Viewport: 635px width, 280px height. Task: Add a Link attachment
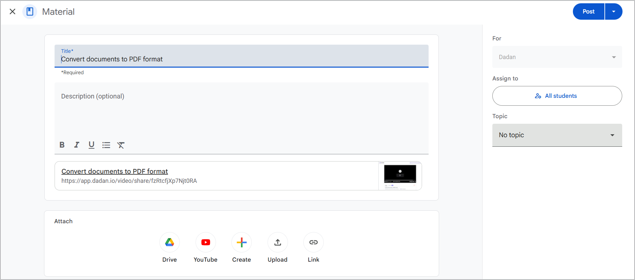point(314,242)
